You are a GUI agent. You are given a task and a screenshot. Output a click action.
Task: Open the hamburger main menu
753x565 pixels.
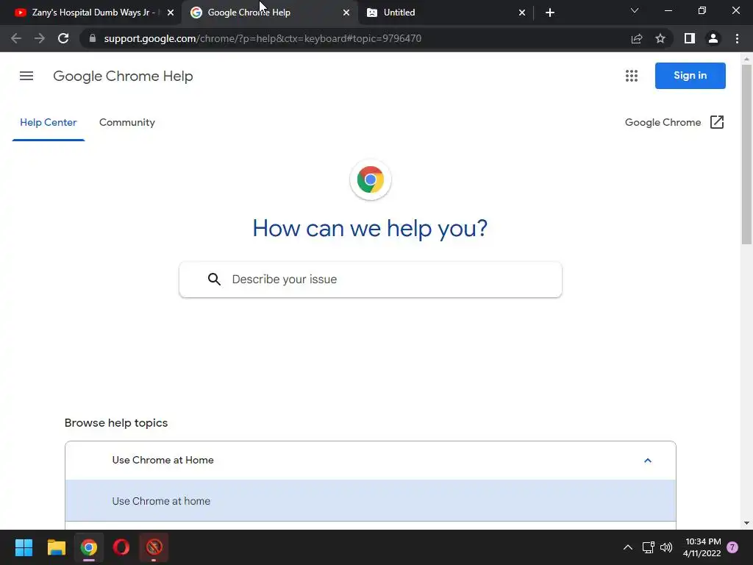[26, 76]
